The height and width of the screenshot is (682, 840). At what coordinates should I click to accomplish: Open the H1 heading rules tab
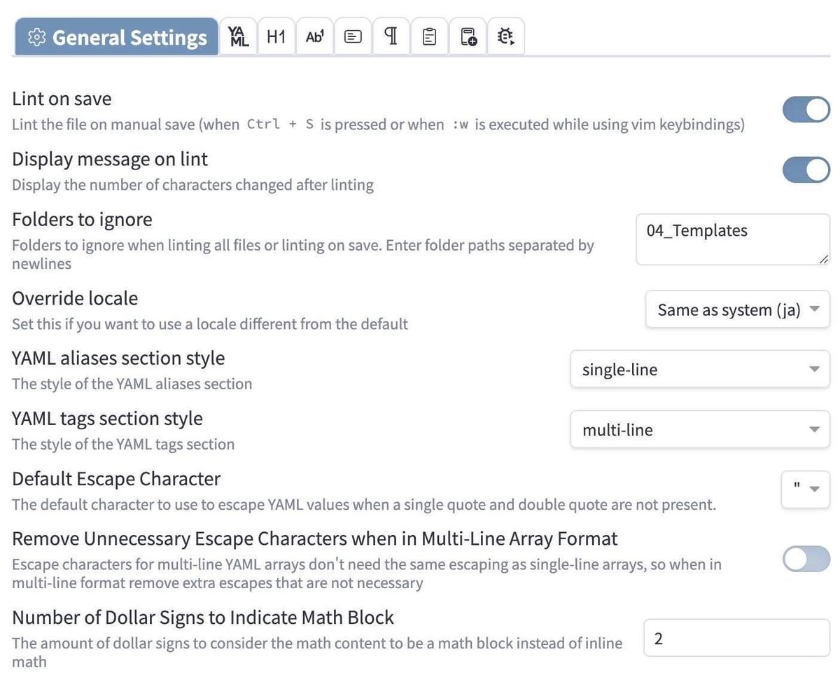click(276, 37)
